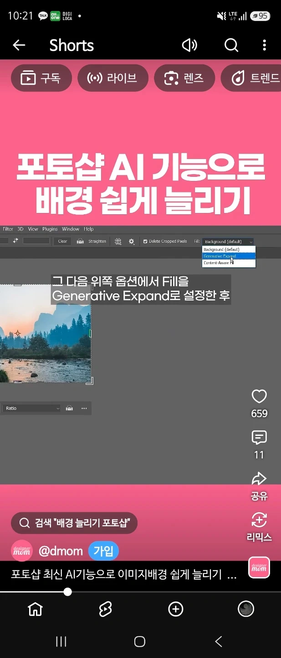Click three-dot icon in Ratio bar
281x658 pixels.
click(x=84, y=408)
